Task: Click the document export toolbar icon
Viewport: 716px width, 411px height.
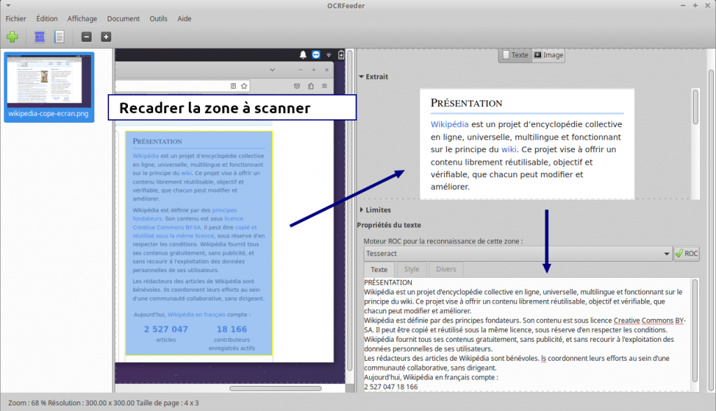Action: pyautogui.click(x=59, y=36)
